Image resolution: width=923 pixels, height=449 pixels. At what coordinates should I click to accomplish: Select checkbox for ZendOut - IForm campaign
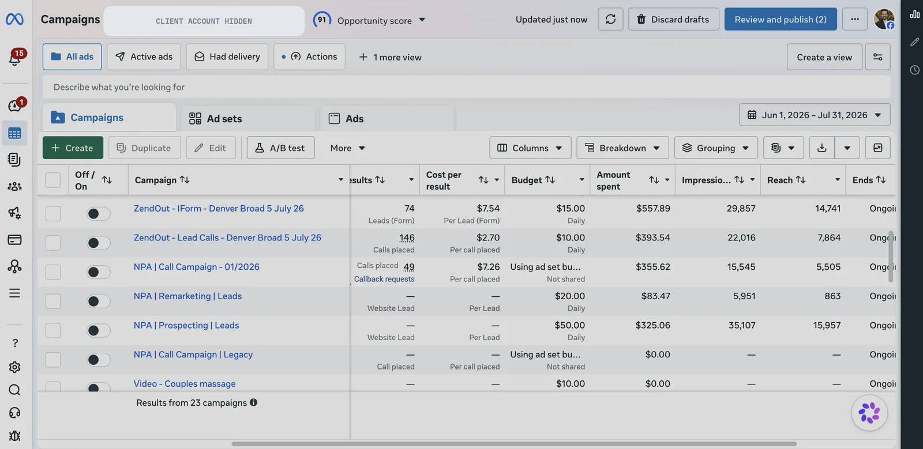pyautogui.click(x=53, y=214)
